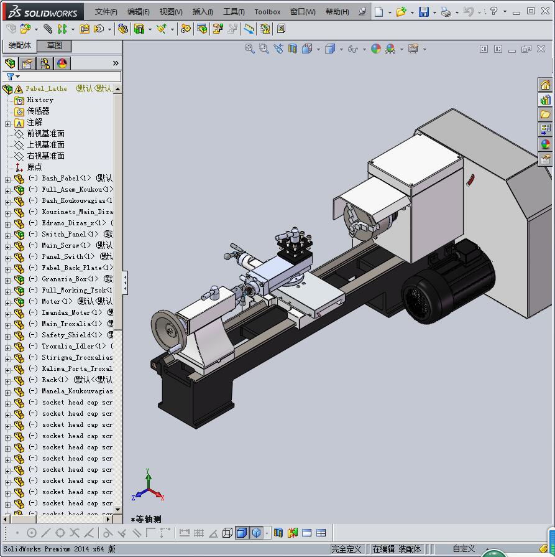Select the 原点 origin item
Screen dimensions: 555x557
point(34,167)
